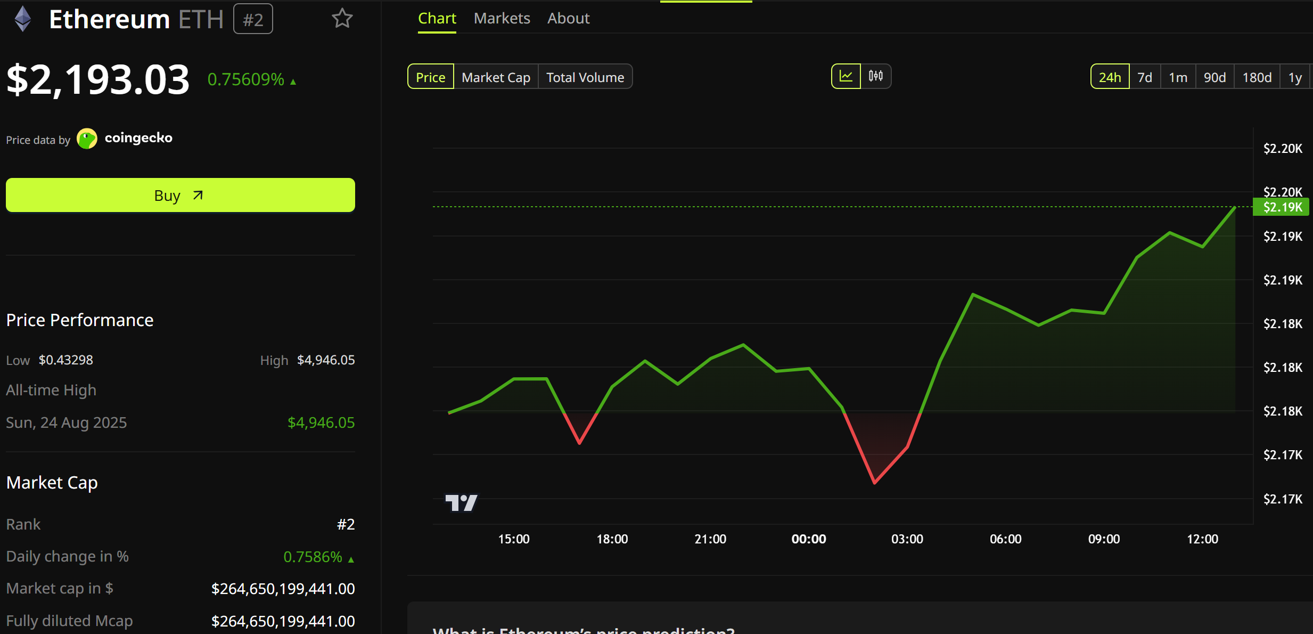Image resolution: width=1313 pixels, height=634 pixels.
Task: Click the CoinGecko gecko logo
Action: pyautogui.click(x=87, y=139)
